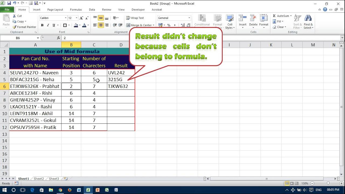Insert a new worksheet tab
The height and width of the screenshot is (194, 345).
[x=66, y=179]
